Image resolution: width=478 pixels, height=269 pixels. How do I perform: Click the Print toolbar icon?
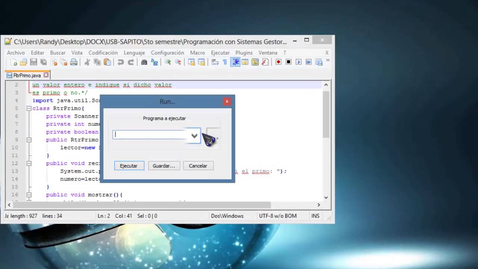[x=74, y=62]
